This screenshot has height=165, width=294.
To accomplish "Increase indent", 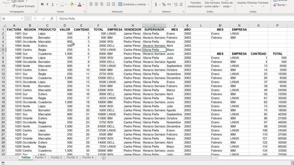I will 113,4.
